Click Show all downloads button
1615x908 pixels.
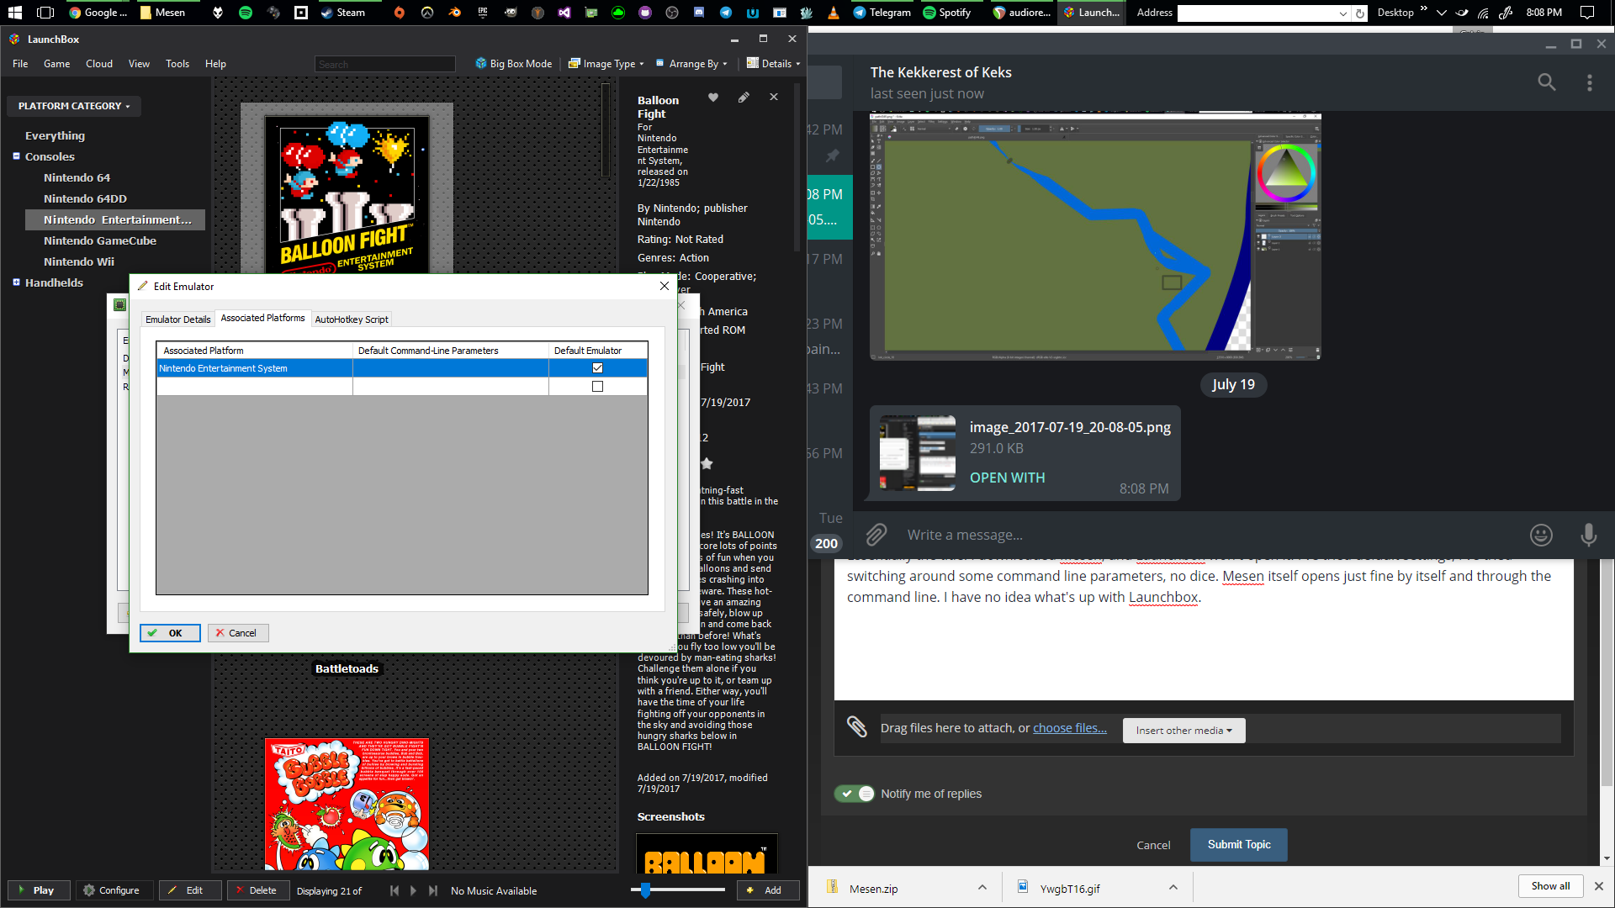1550,886
